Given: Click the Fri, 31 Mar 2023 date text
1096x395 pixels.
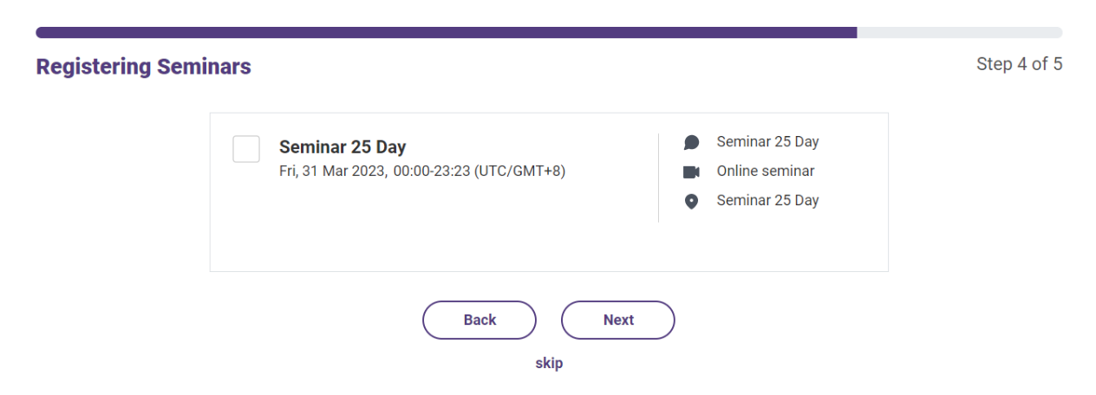Looking at the screenshot, I should click(x=333, y=171).
